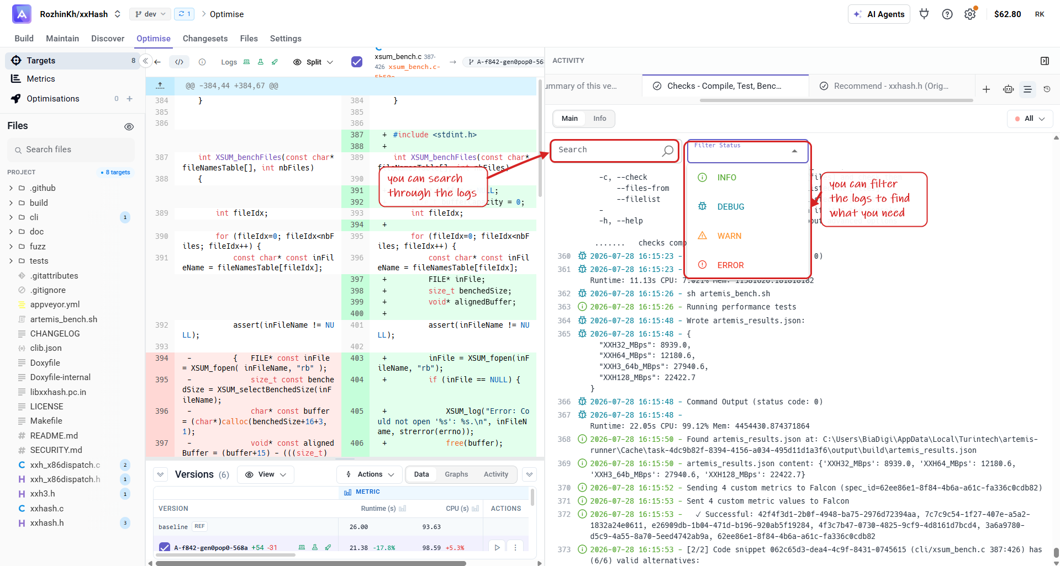The image size is (1060, 566).
Task: Toggle Files visibility eye icon
Action: pyautogui.click(x=129, y=127)
